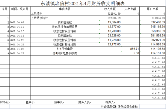Click the date cell 2020.04.16
The height and width of the screenshot is (109, 166).
(x=20, y=27)
